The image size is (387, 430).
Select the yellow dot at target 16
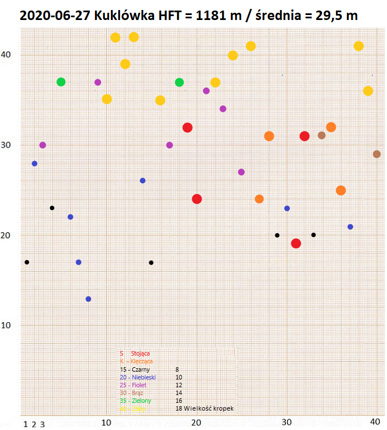pyautogui.click(x=160, y=101)
